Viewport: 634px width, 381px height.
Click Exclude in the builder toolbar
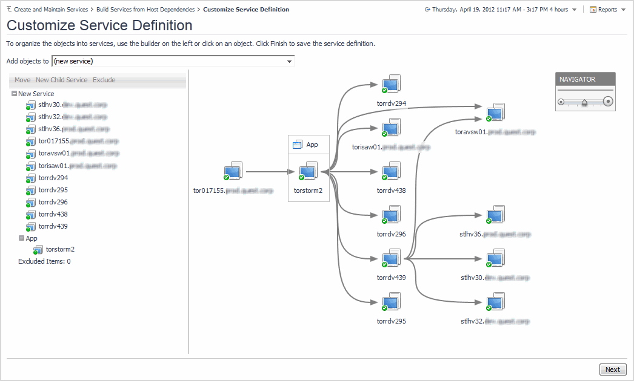[104, 80]
